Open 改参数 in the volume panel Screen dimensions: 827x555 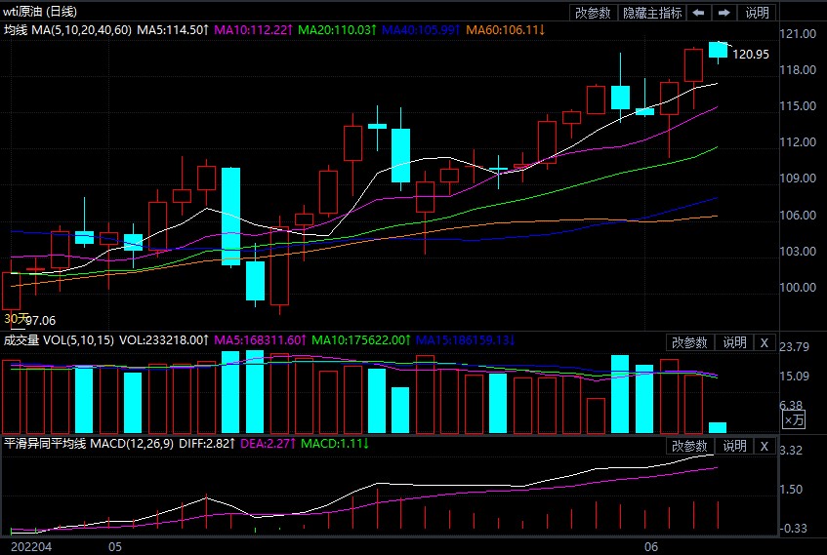(x=688, y=342)
